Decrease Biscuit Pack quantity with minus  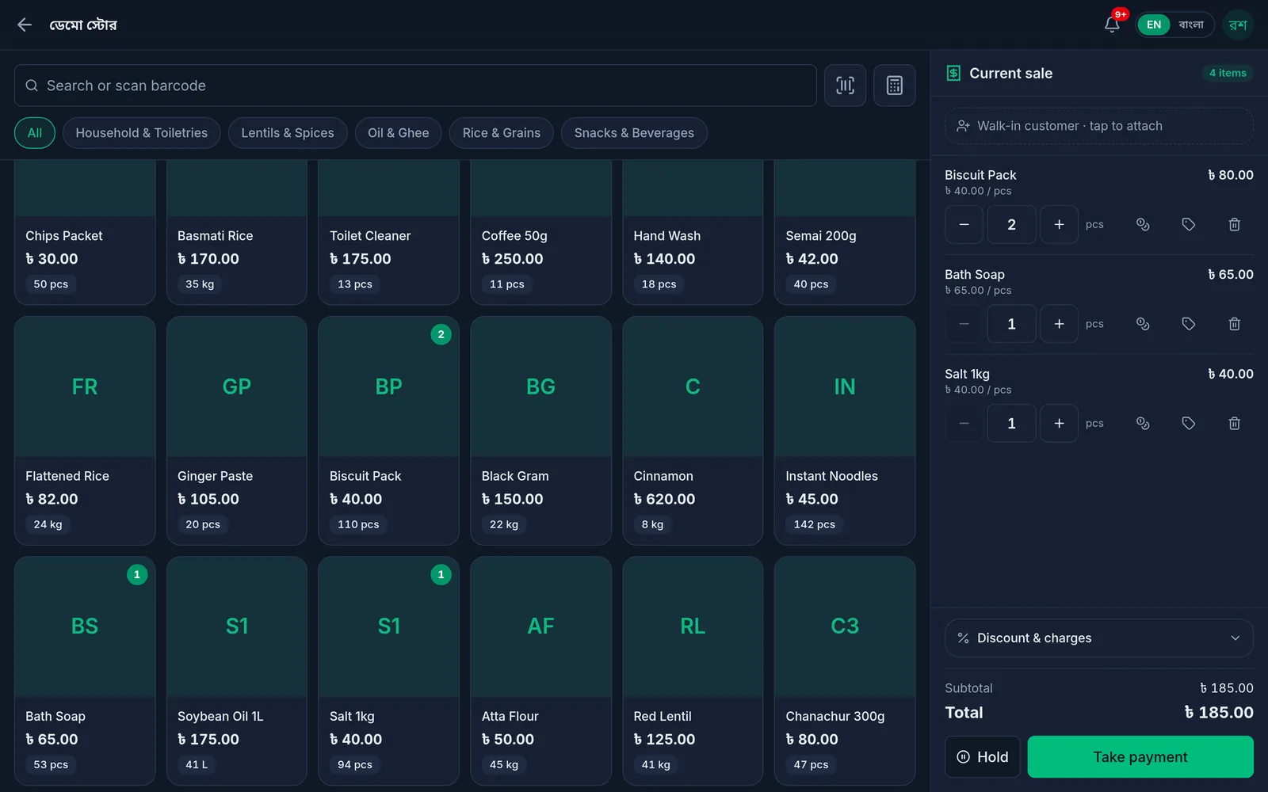pos(964,225)
